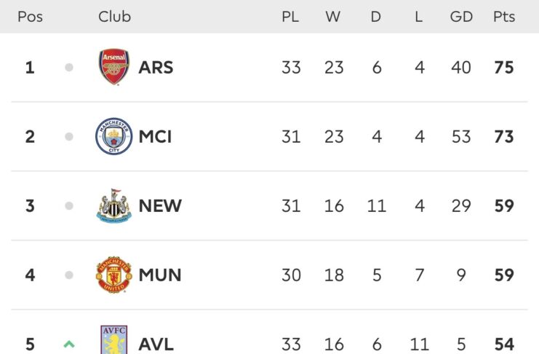Click the green up arrow beside AVL
The image size is (539, 354).
[x=69, y=344]
